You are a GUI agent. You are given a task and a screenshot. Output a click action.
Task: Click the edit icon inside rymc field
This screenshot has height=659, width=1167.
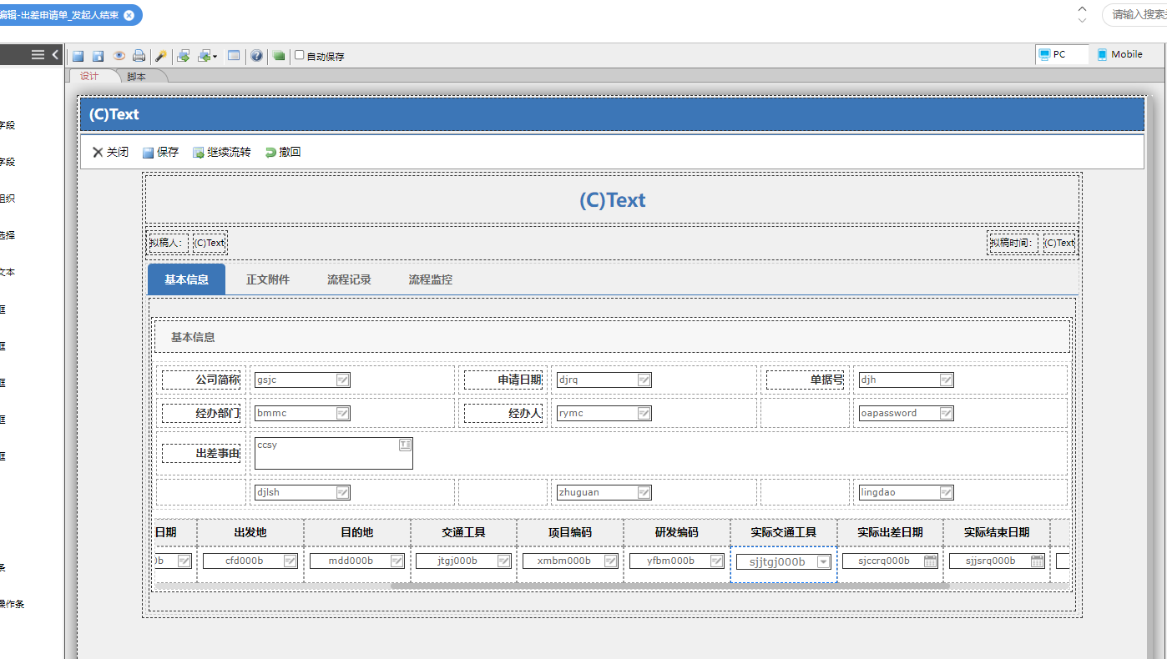click(644, 413)
